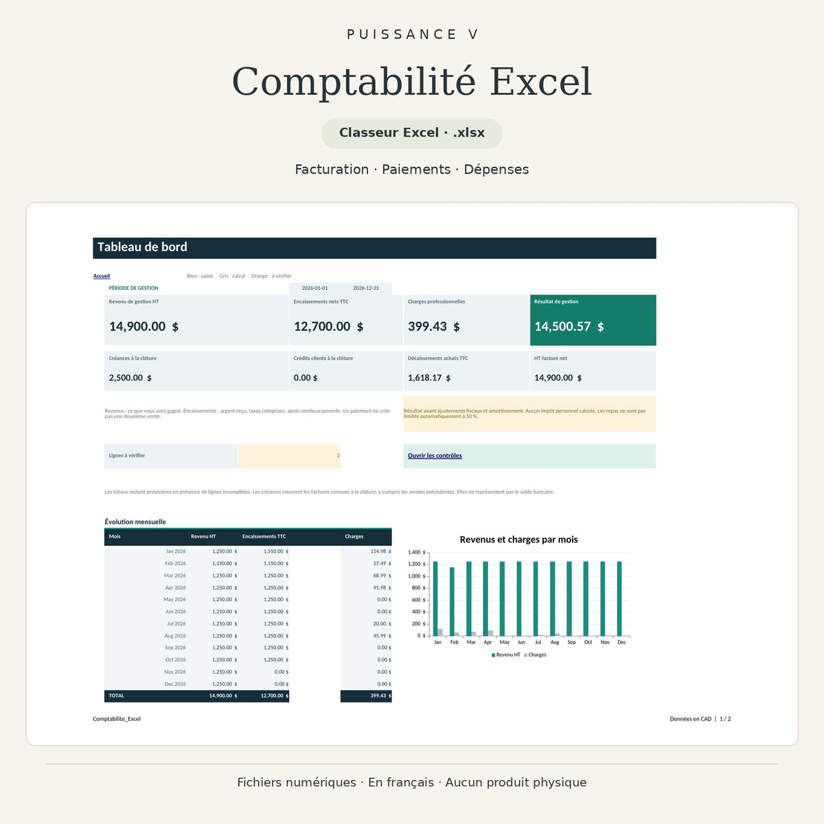Screen dimensions: 824x824
Task: Click the HT facturé net card
Action: 593,371
